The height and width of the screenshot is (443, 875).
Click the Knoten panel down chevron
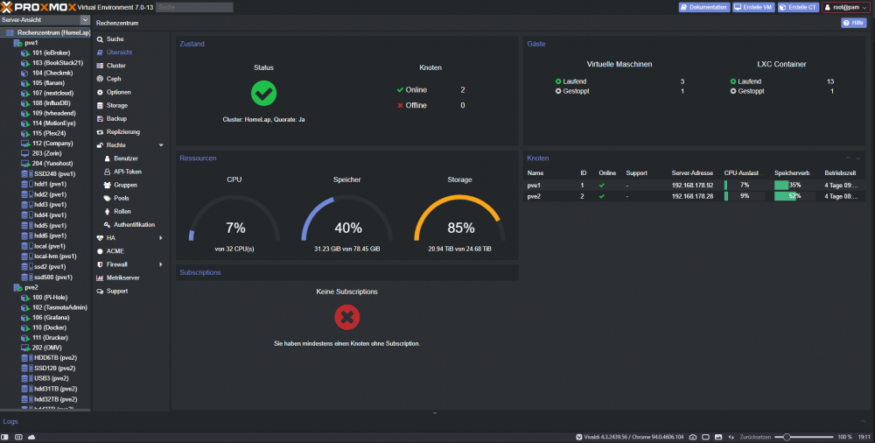point(858,158)
